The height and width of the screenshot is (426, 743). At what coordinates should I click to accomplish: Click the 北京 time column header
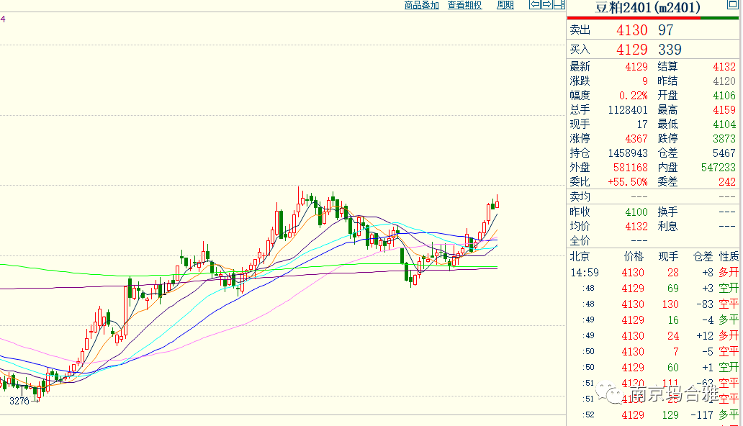point(580,257)
